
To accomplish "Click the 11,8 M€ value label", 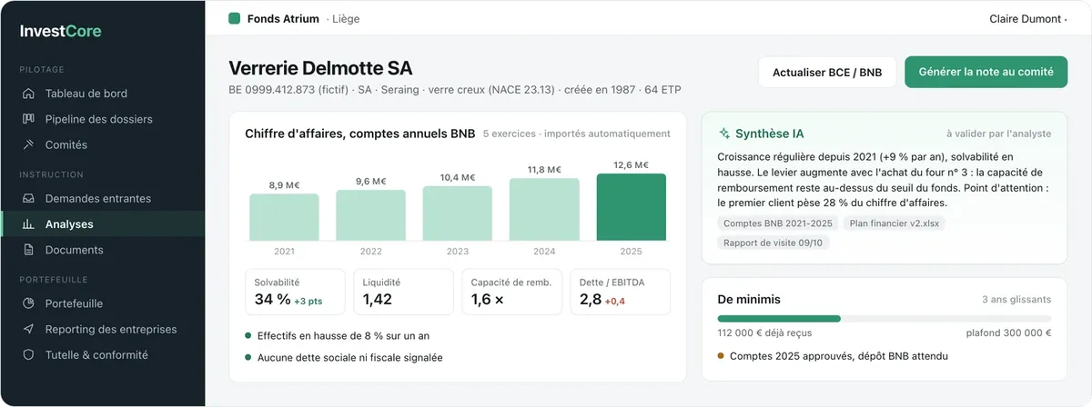I will [x=544, y=169].
